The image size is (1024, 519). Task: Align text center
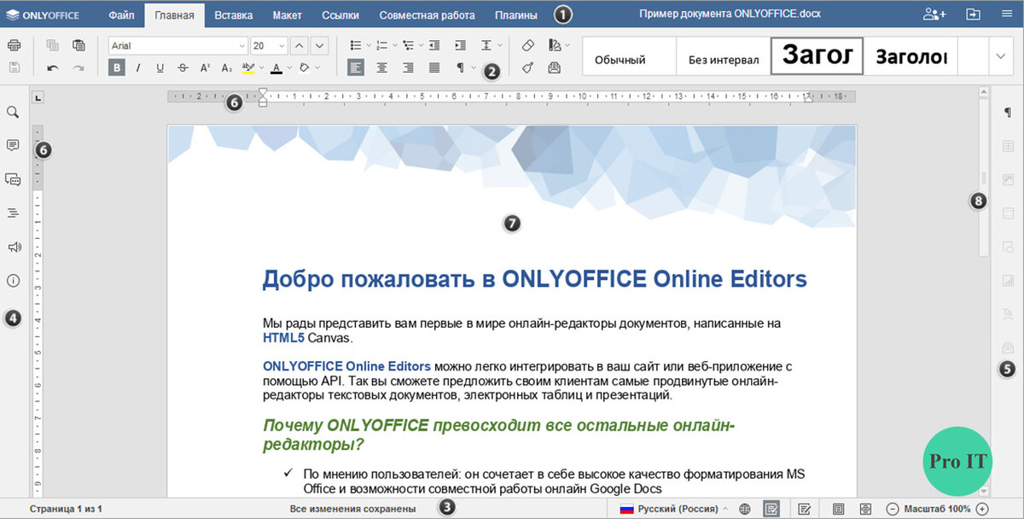point(381,67)
